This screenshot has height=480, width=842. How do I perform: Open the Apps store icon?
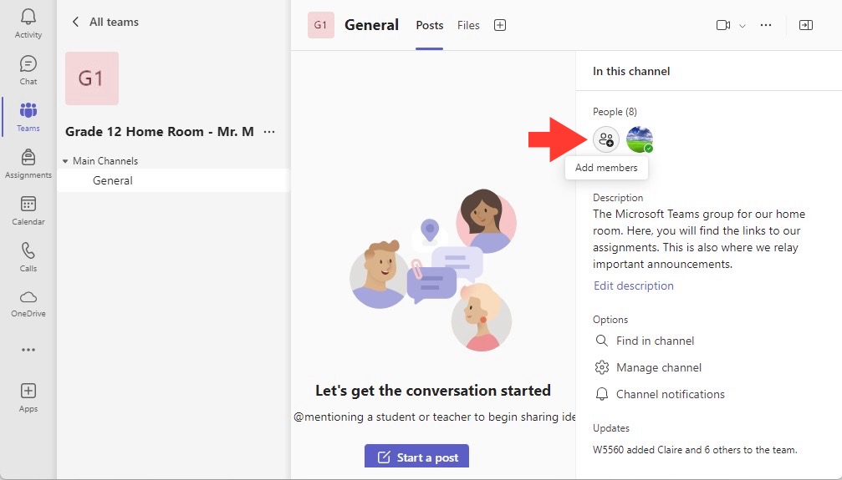click(x=28, y=391)
